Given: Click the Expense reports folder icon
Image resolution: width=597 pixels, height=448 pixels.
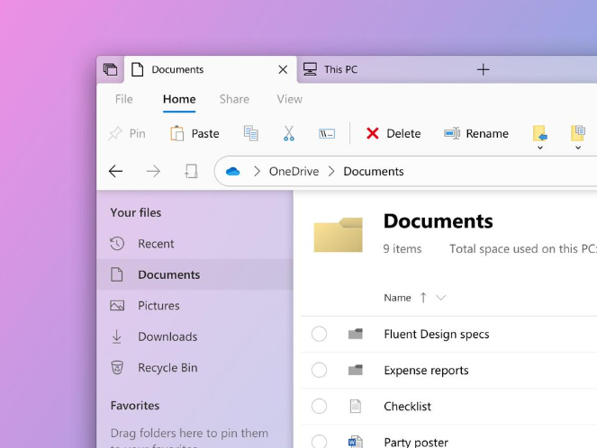Looking at the screenshot, I should [356, 370].
